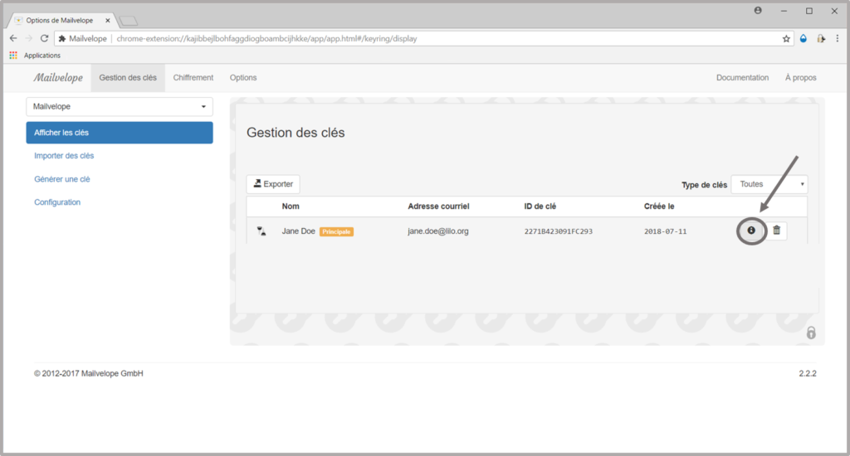Click the Chrome user profile icon
Viewport: 850px width, 456px height.
click(x=758, y=11)
